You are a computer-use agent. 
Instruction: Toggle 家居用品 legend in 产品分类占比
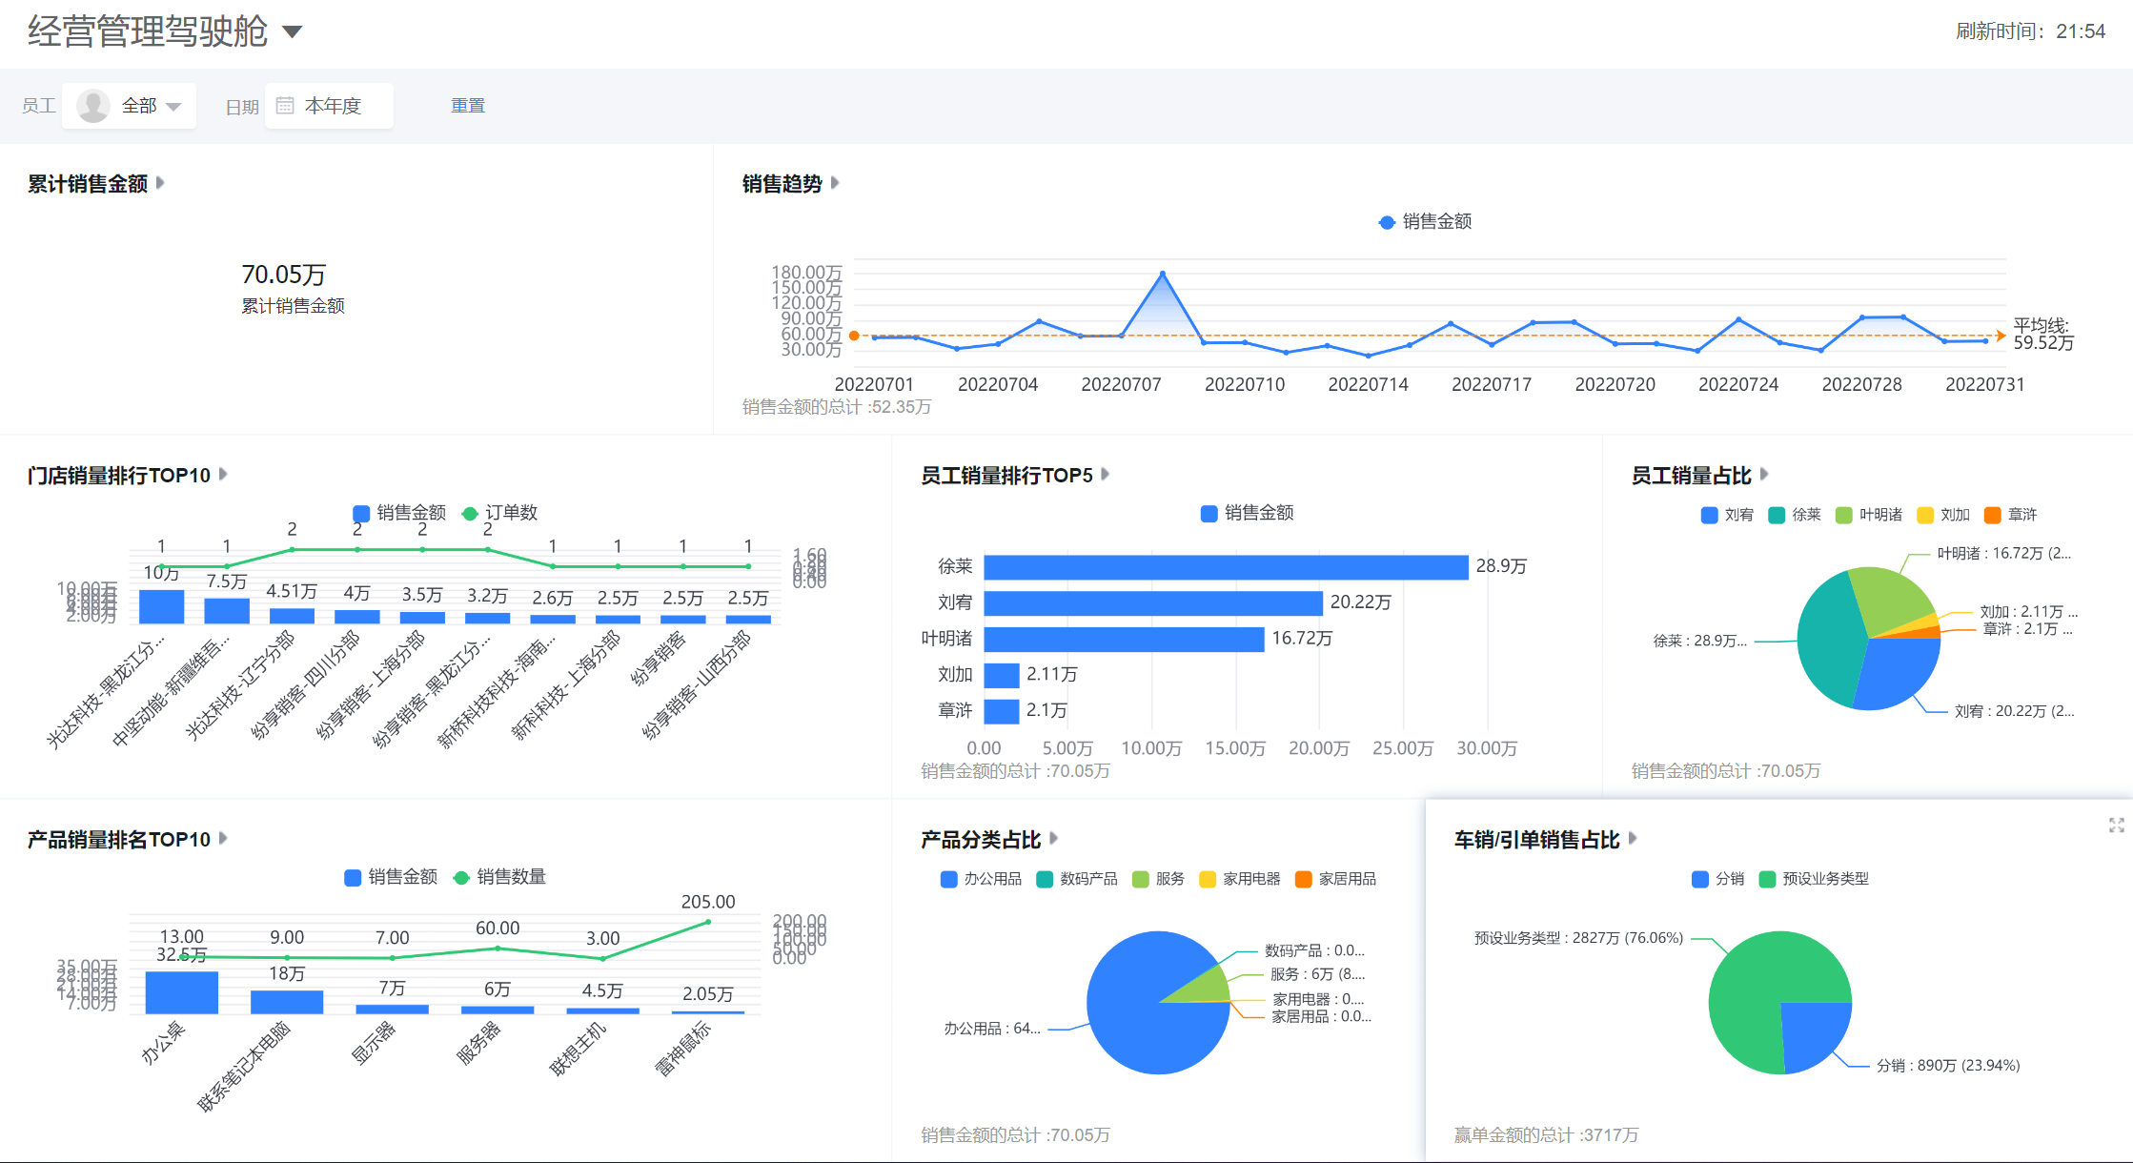(1336, 879)
